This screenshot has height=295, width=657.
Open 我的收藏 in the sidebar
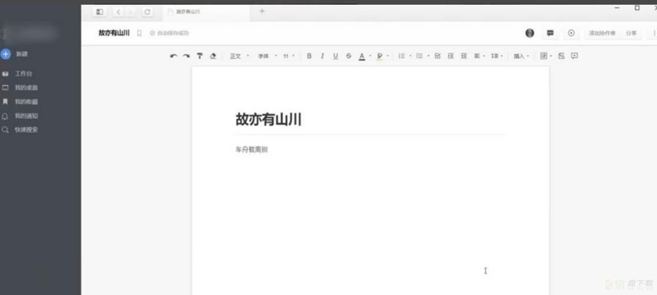pos(26,101)
